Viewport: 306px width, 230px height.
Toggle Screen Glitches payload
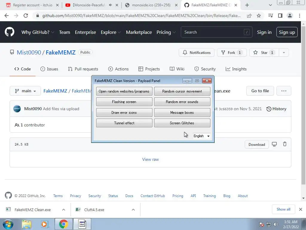tap(182, 123)
